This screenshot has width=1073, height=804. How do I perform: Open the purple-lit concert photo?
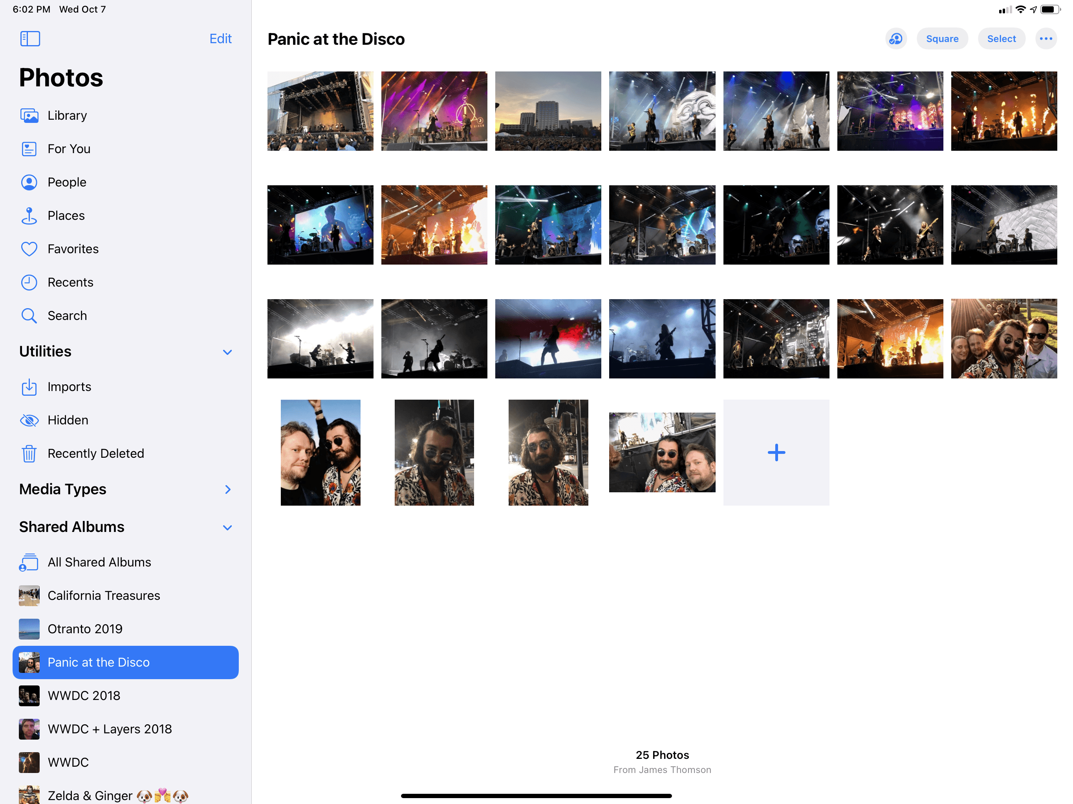click(x=434, y=111)
